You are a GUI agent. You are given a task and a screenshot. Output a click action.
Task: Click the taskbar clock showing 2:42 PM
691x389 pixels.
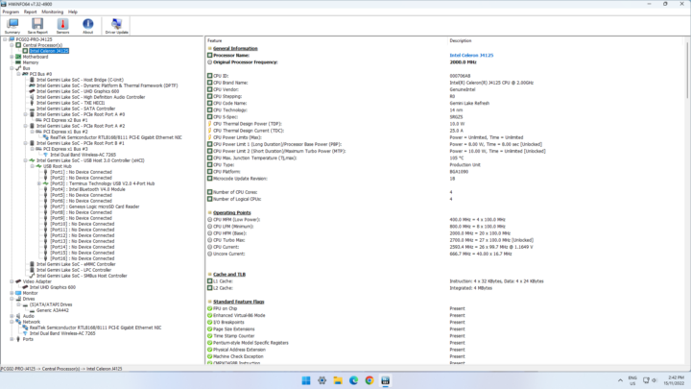[x=676, y=380]
